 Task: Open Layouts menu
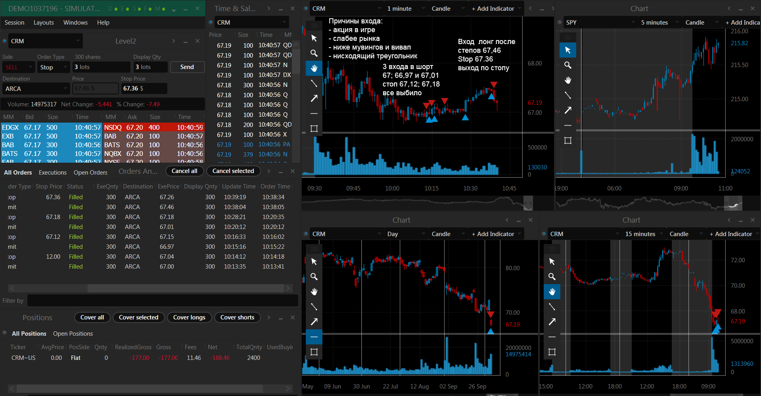pyautogui.click(x=44, y=23)
